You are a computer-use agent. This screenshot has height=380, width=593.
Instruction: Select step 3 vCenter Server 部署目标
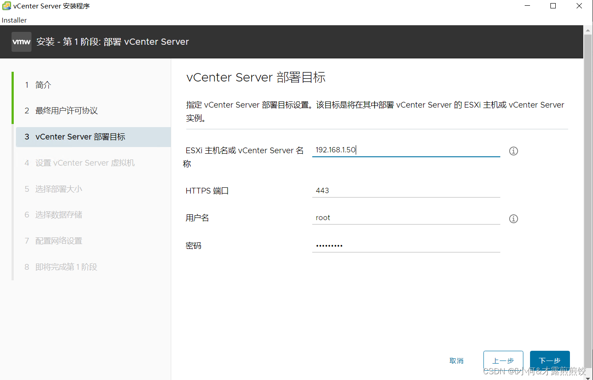(93, 137)
